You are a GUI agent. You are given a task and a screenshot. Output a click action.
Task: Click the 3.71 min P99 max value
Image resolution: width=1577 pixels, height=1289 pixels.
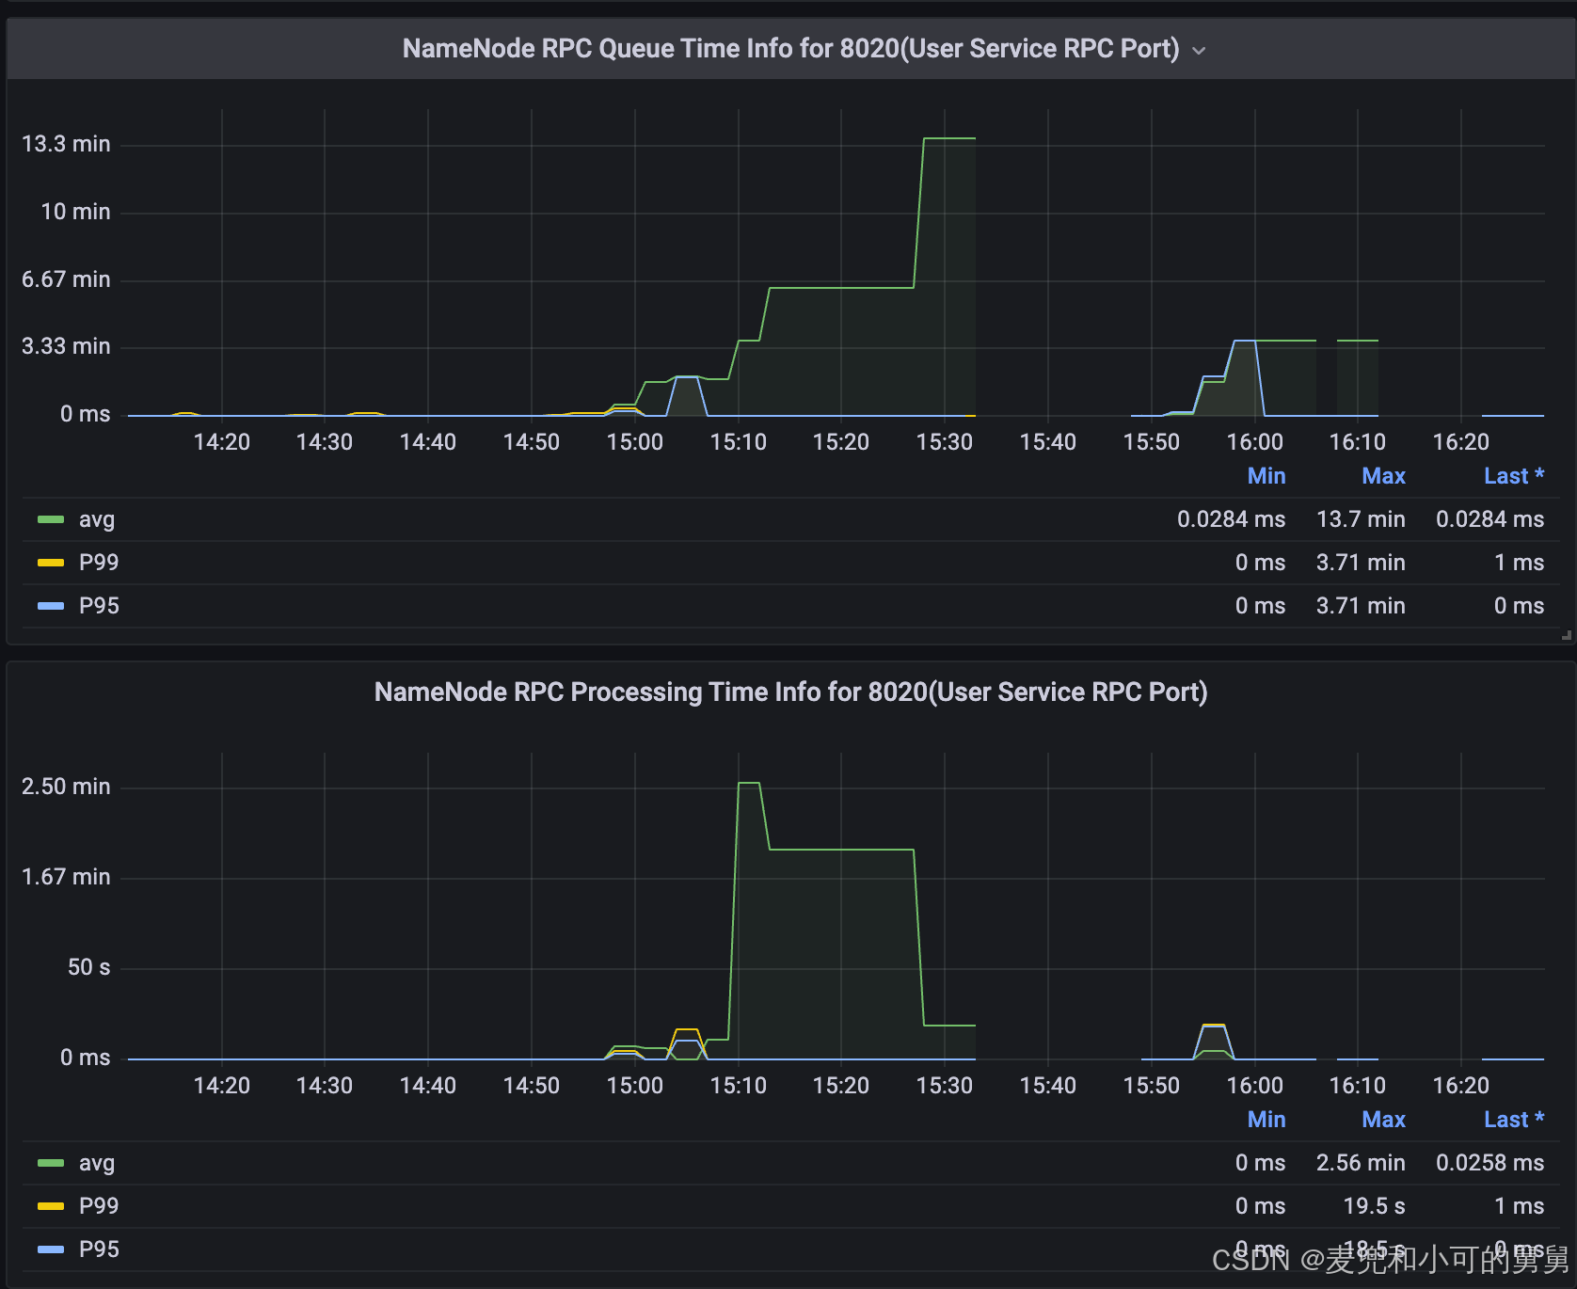(1361, 563)
